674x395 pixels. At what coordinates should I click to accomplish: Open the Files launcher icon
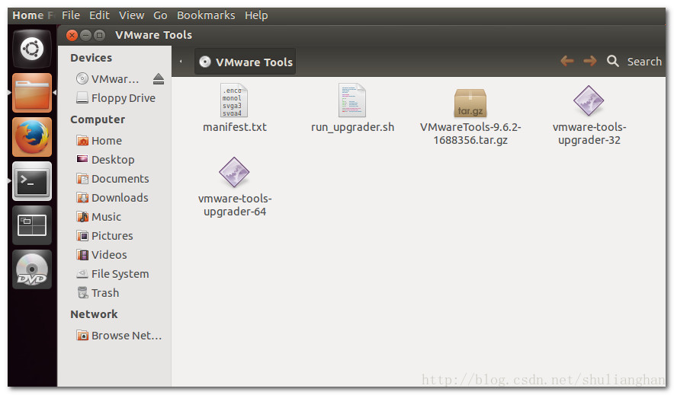tap(32, 93)
